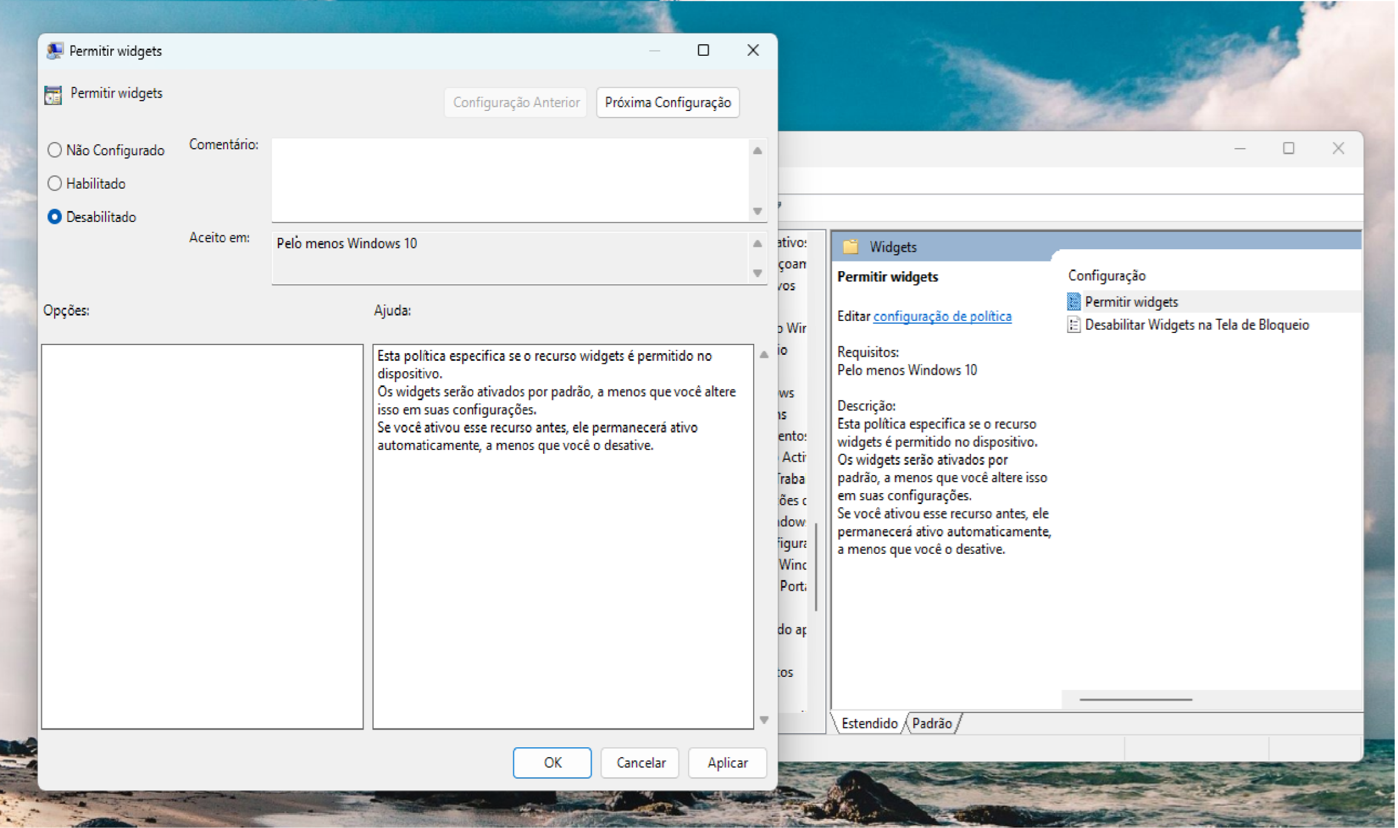Image resolution: width=1398 pixels, height=828 pixels.
Task: Click the Comentário box scroll up arrow
Action: [x=757, y=150]
